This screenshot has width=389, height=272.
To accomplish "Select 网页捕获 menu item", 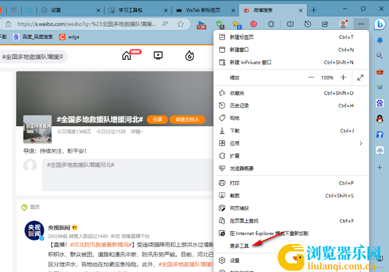I will point(291,209).
